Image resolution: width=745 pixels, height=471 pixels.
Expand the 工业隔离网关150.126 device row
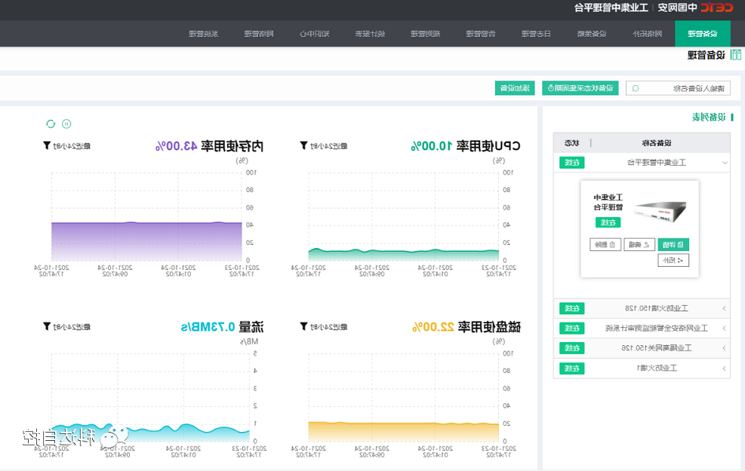725,348
